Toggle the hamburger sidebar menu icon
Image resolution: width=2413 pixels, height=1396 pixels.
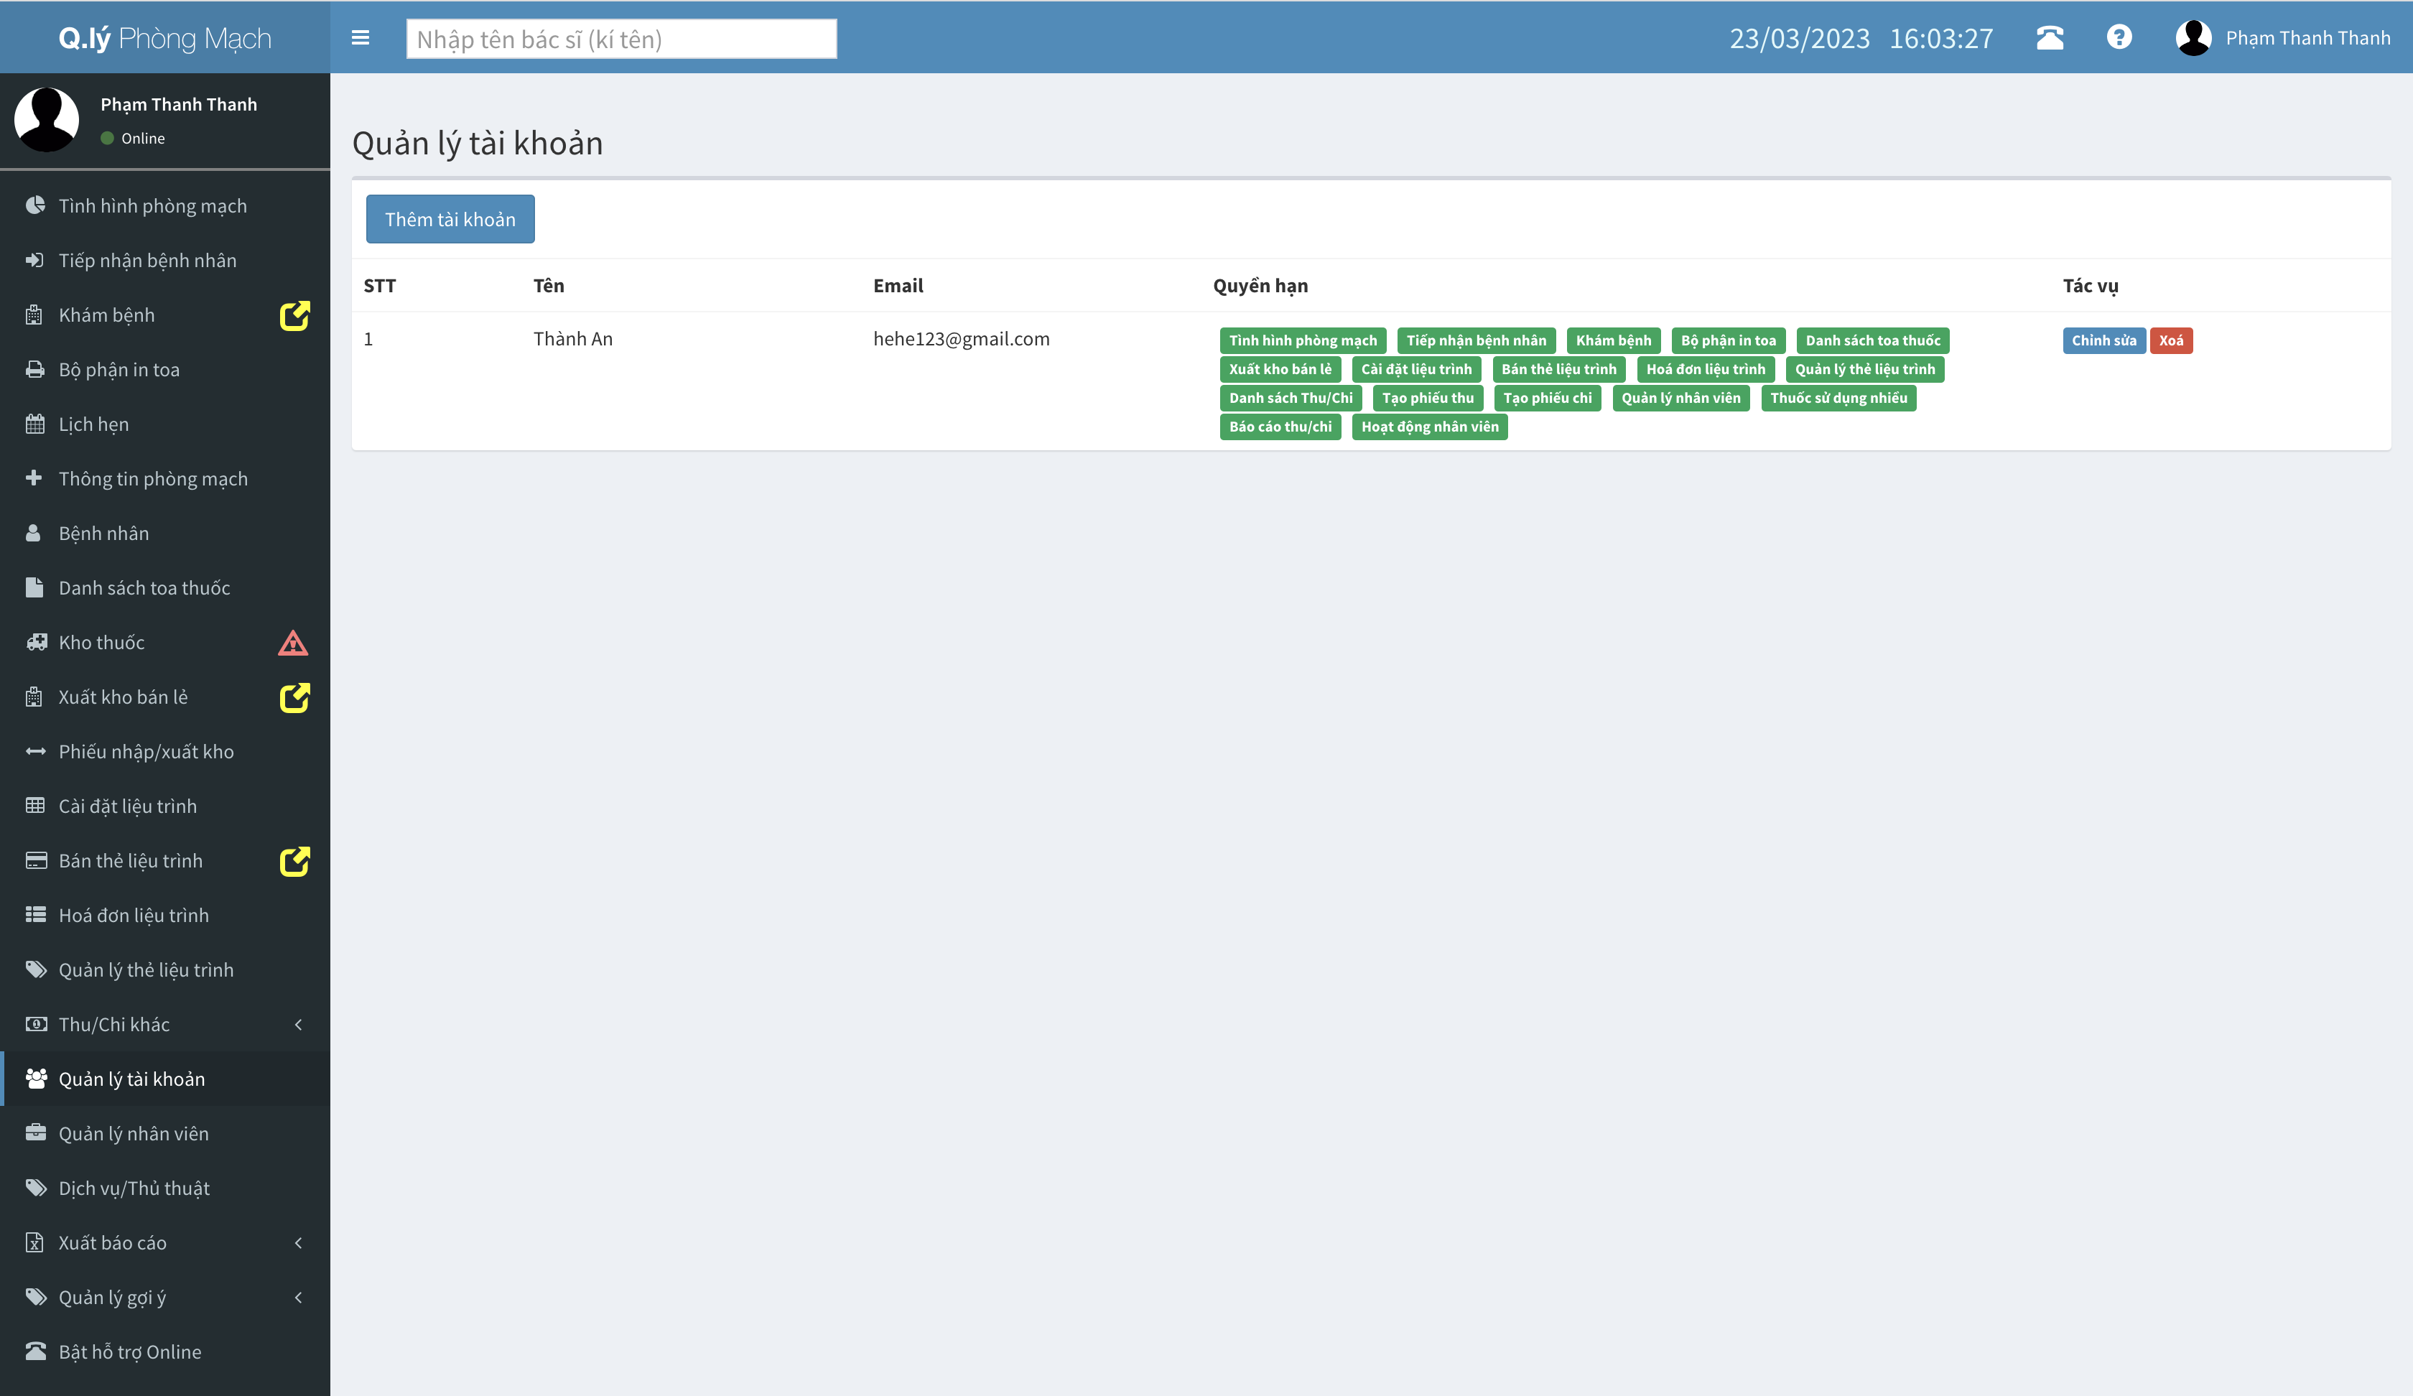click(x=360, y=37)
